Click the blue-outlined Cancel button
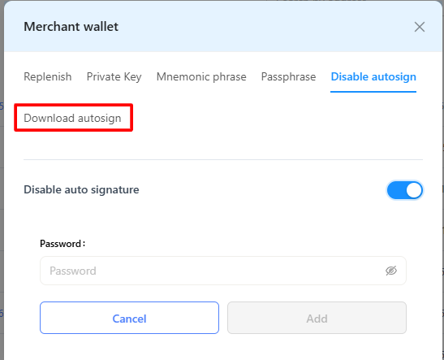Viewport: 444px width, 360px height. tap(129, 318)
